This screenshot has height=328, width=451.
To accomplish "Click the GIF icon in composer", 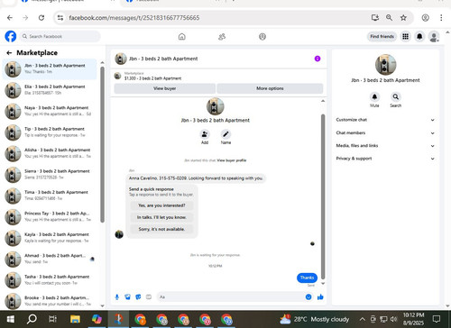I will [149, 297].
